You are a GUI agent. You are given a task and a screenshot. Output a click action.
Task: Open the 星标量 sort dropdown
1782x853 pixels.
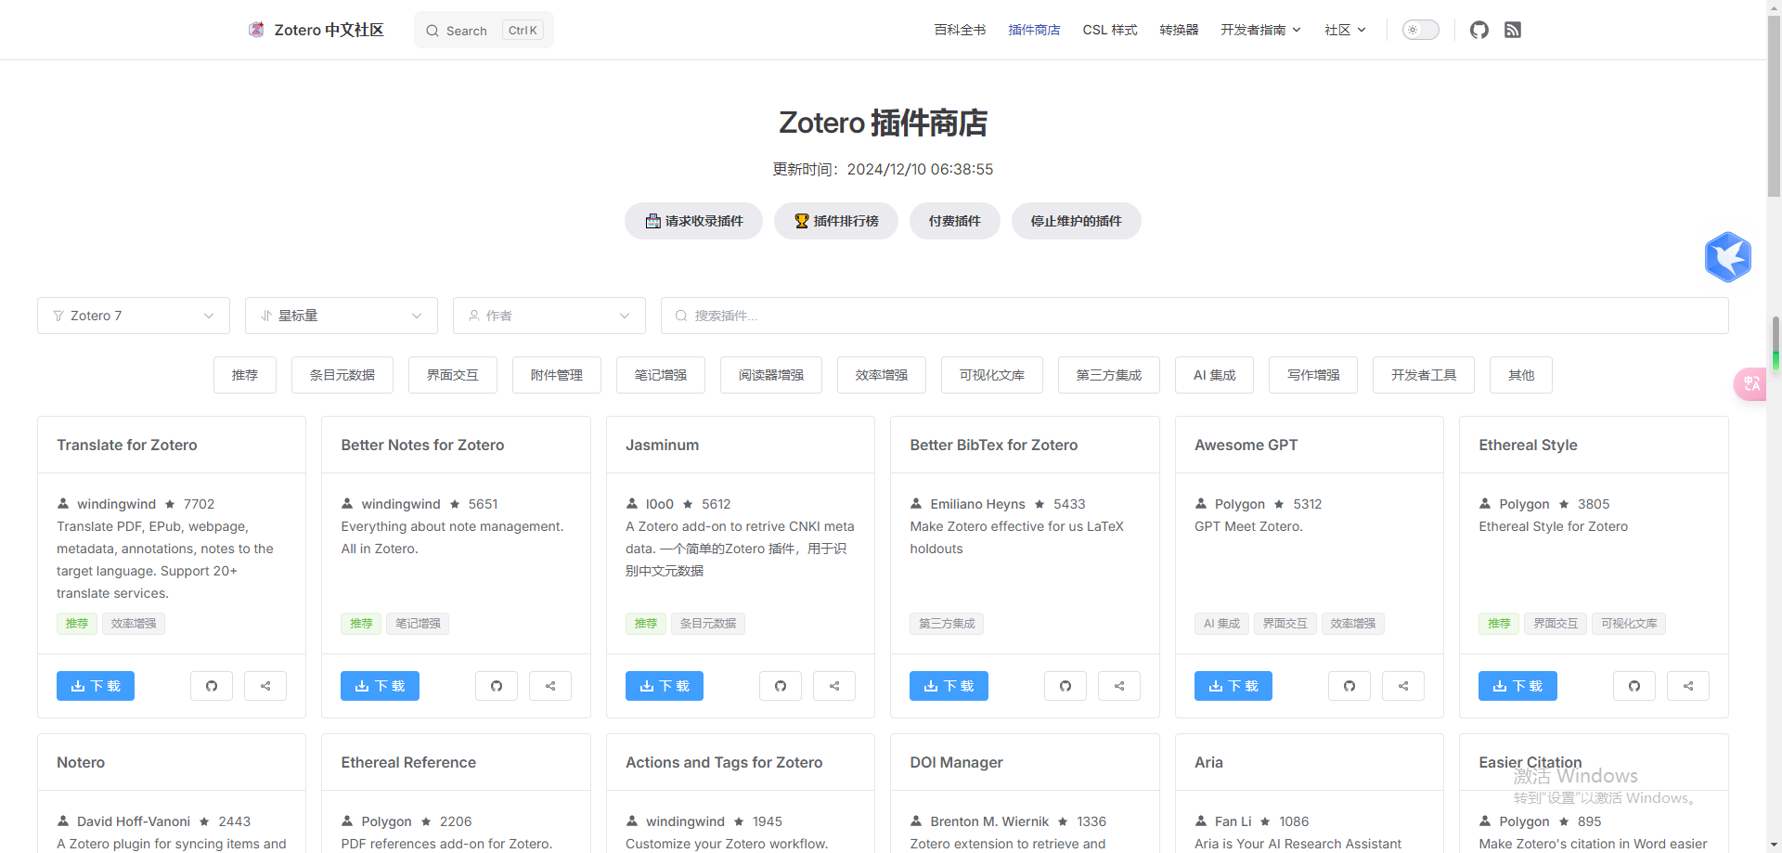pos(342,316)
